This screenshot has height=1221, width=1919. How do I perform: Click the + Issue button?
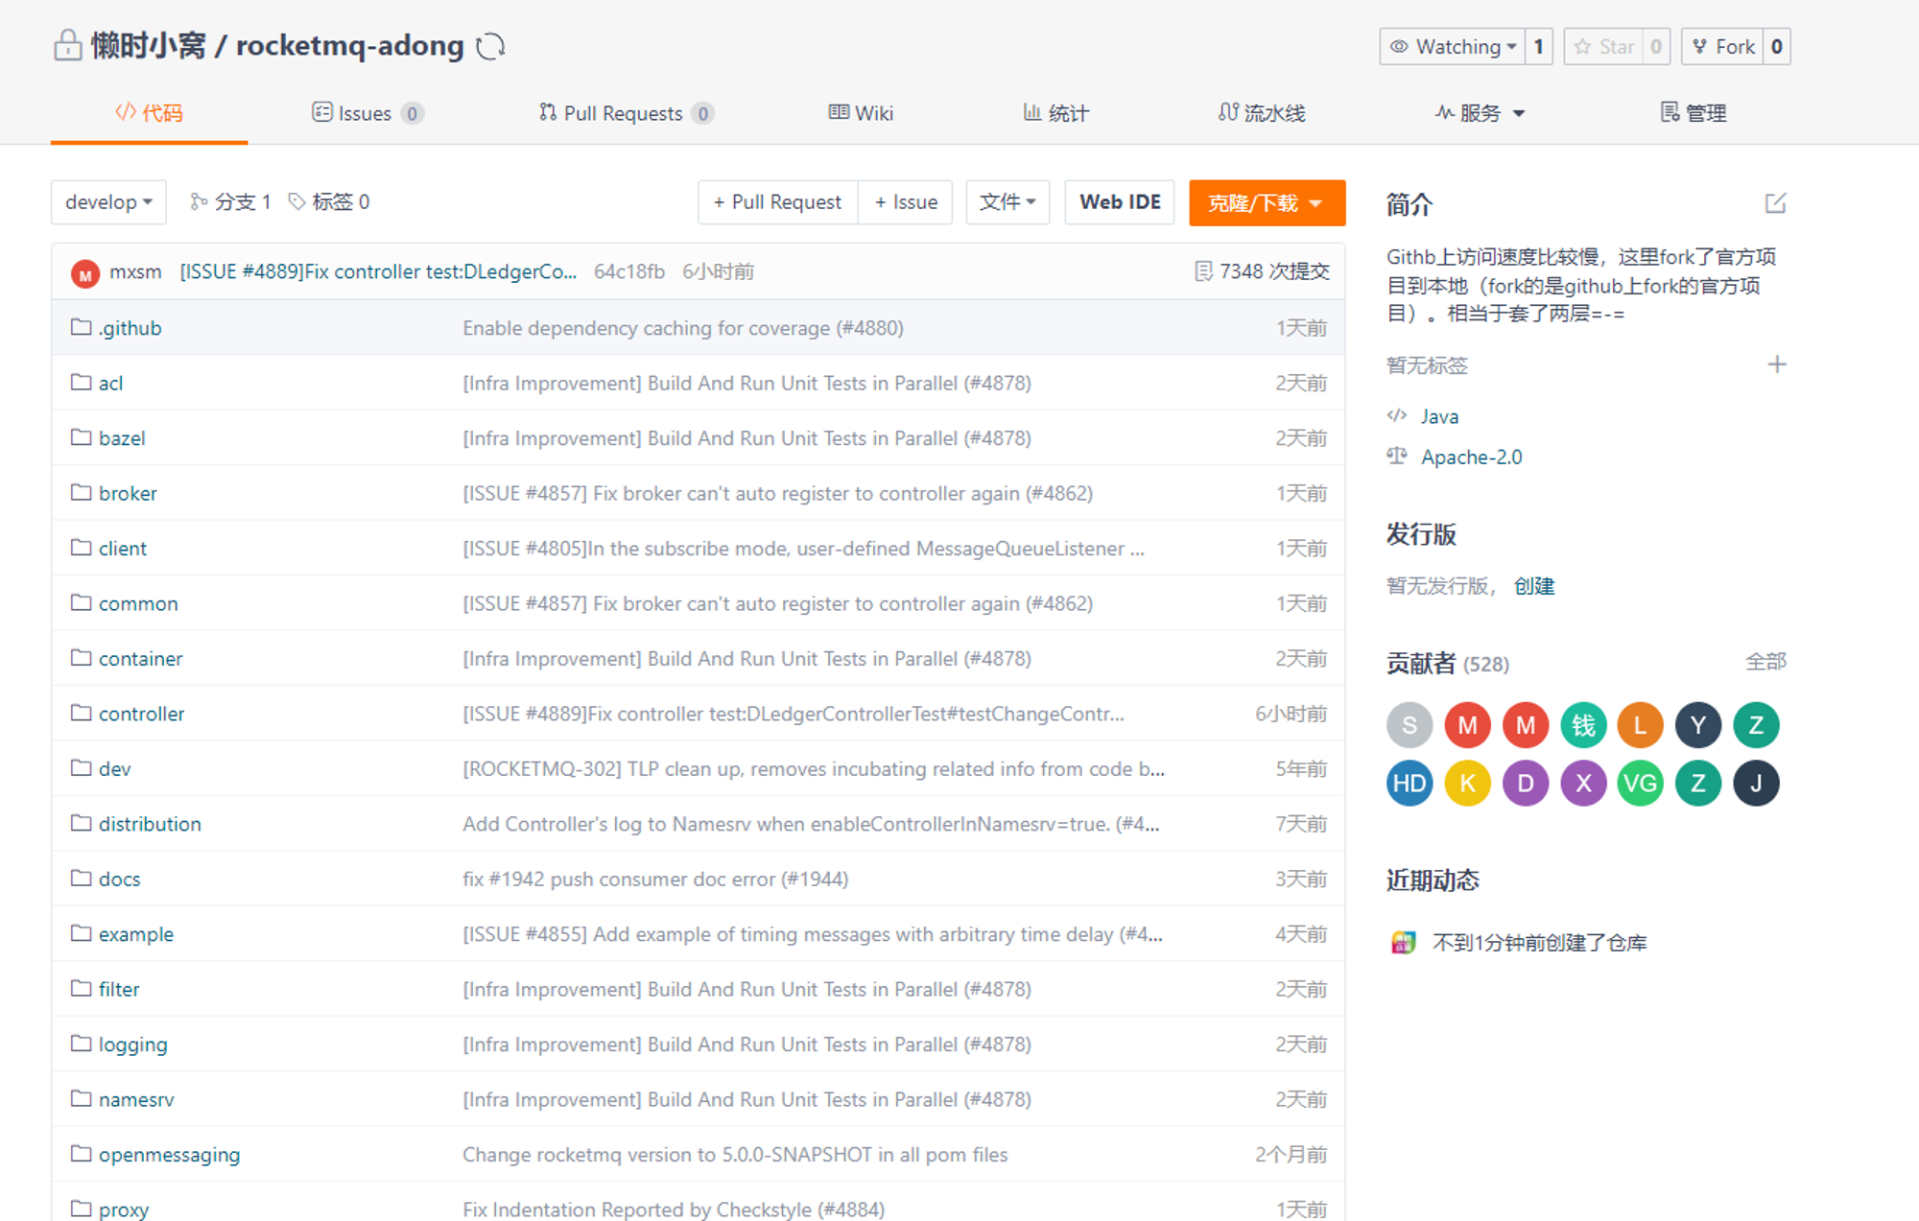906,202
